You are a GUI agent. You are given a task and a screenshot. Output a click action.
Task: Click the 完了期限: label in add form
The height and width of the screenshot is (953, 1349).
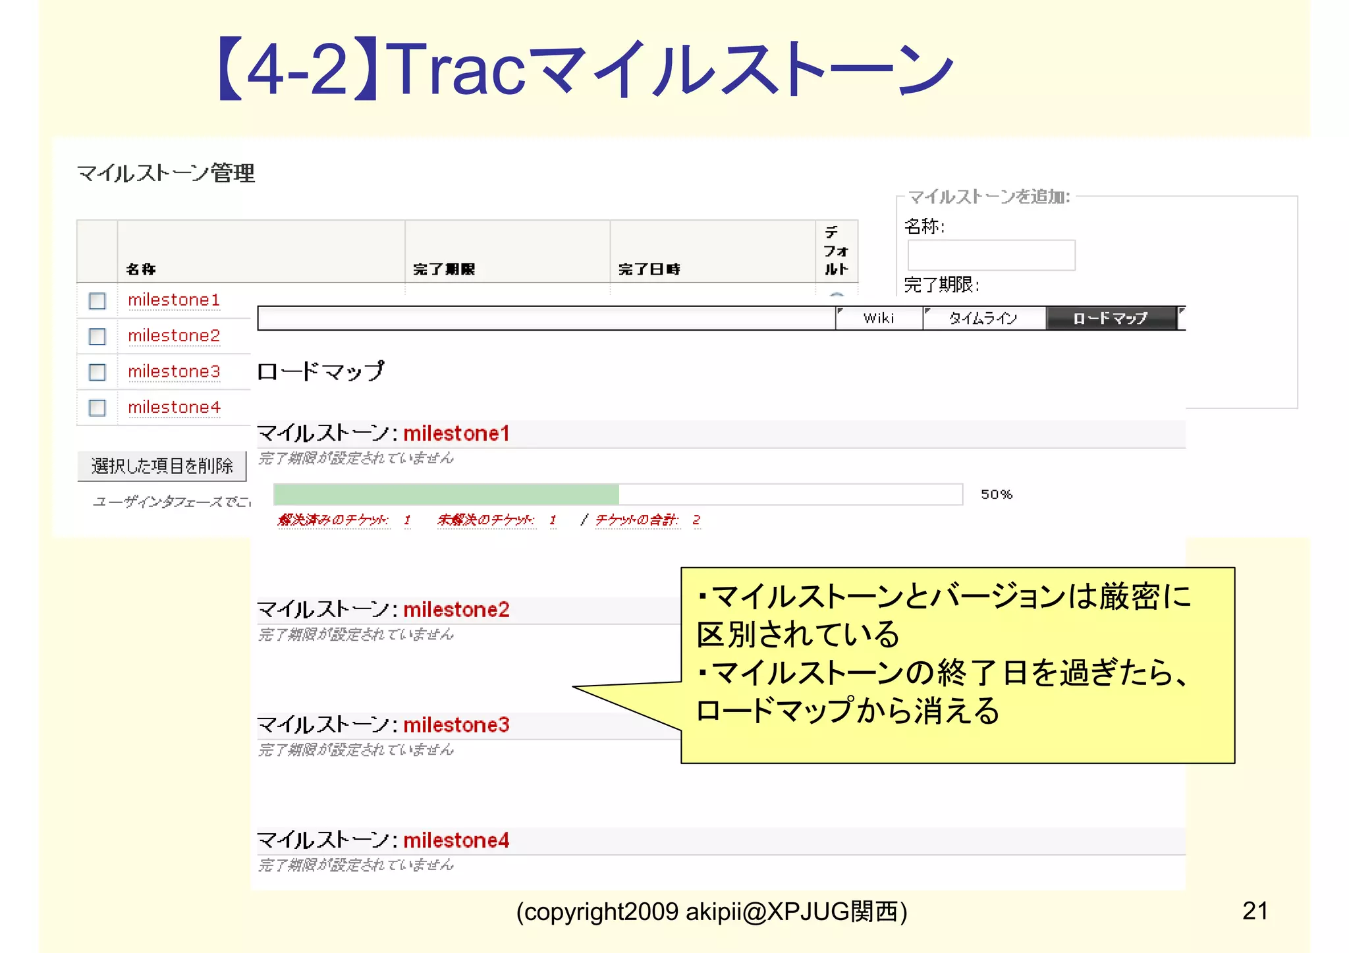942,285
